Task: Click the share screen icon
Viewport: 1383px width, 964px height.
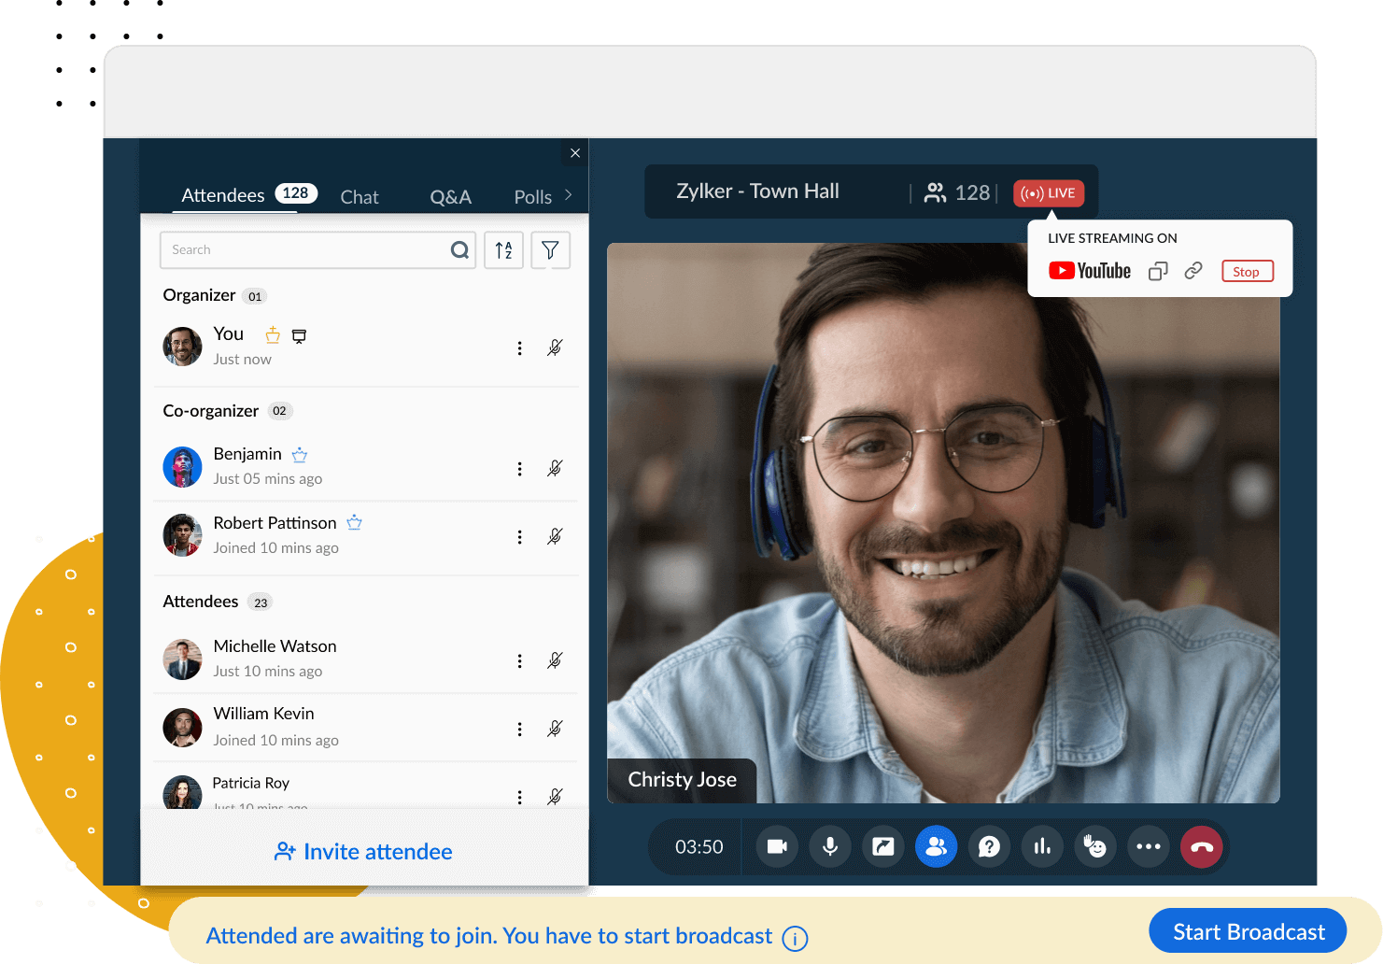Action: [882, 846]
